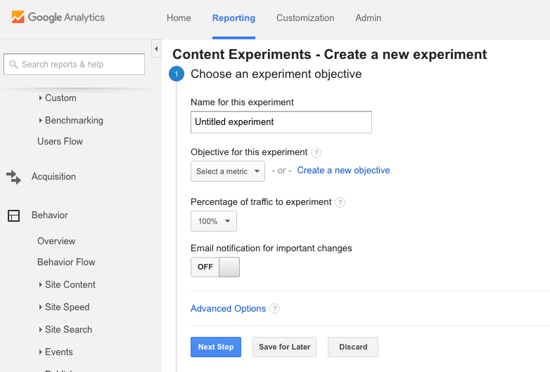Select the Reporting tab
The height and width of the screenshot is (372, 550).
(x=234, y=18)
